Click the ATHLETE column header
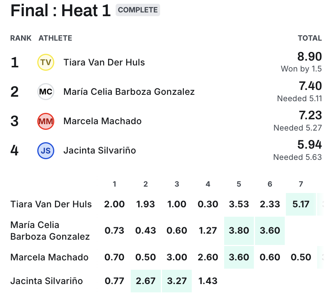The image size is (333, 301). point(55,38)
